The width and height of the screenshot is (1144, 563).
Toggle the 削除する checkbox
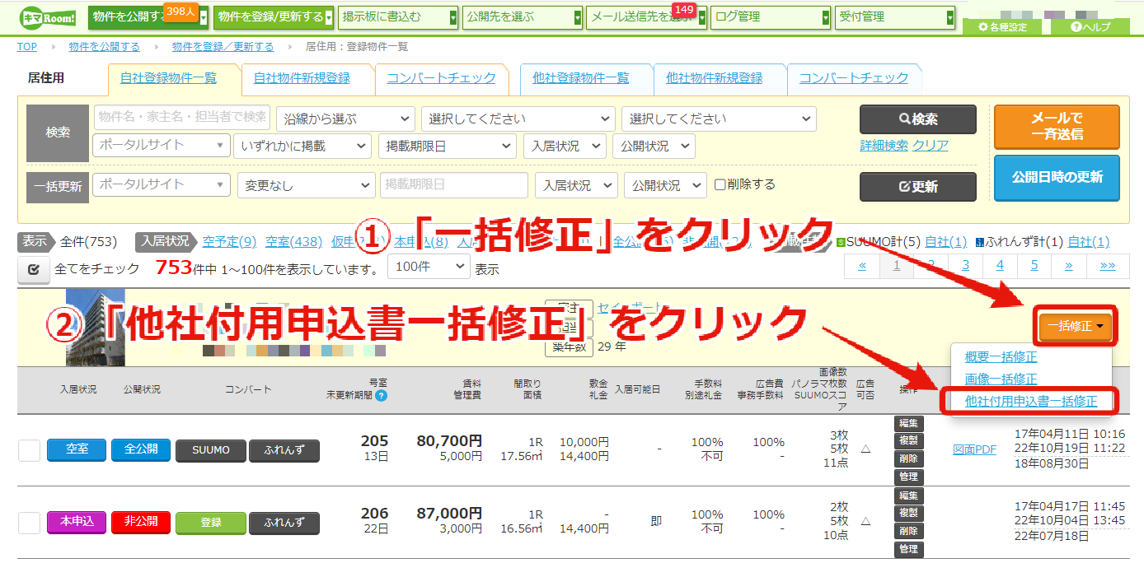[720, 184]
